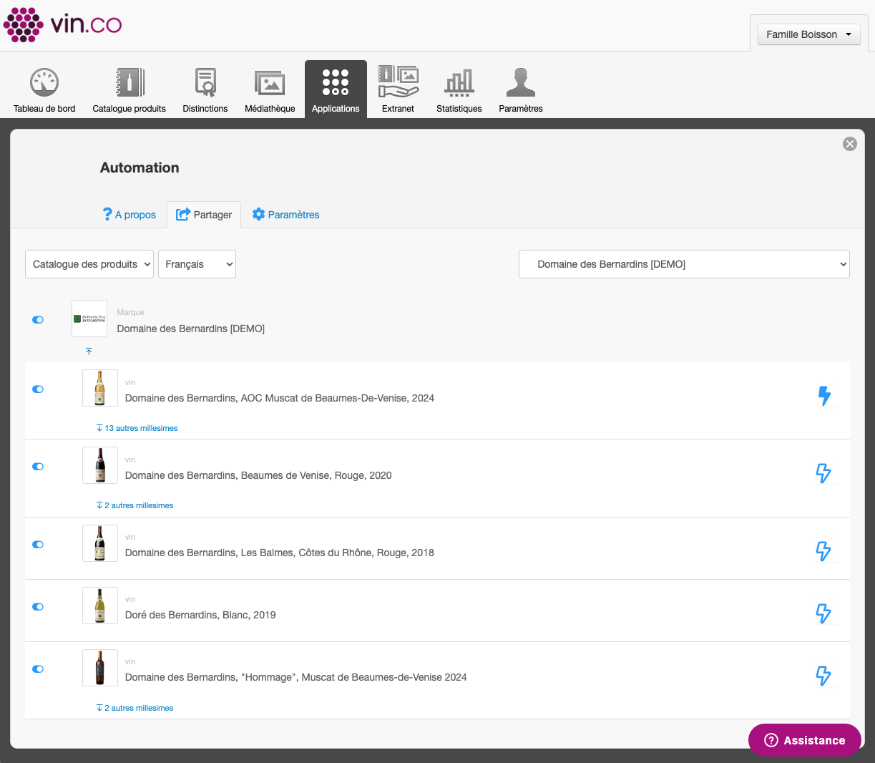Click bottle thumbnail of Hommage Muscat 2024
The height and width of the screenshot is (763, 875).
pos(100,668)
